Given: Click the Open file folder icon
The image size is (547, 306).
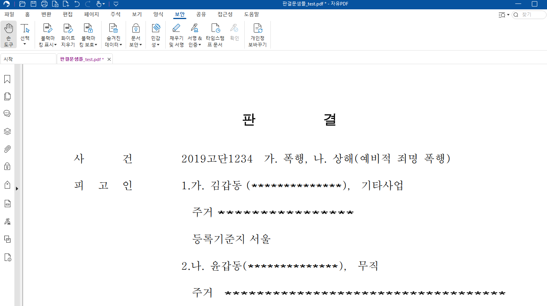Looking at the screenshot, I should pyautogui.click(x=22, y=4).
